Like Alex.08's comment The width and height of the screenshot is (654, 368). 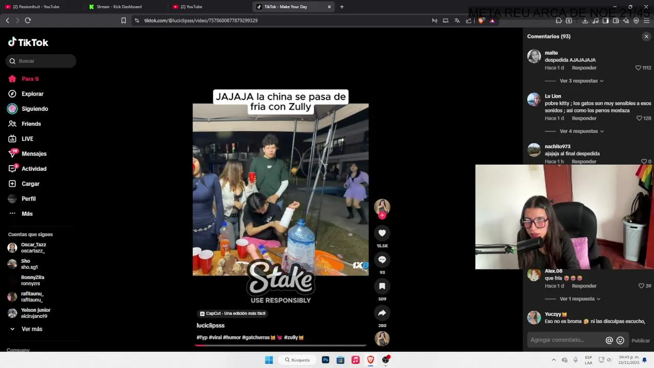pos(641,286)
